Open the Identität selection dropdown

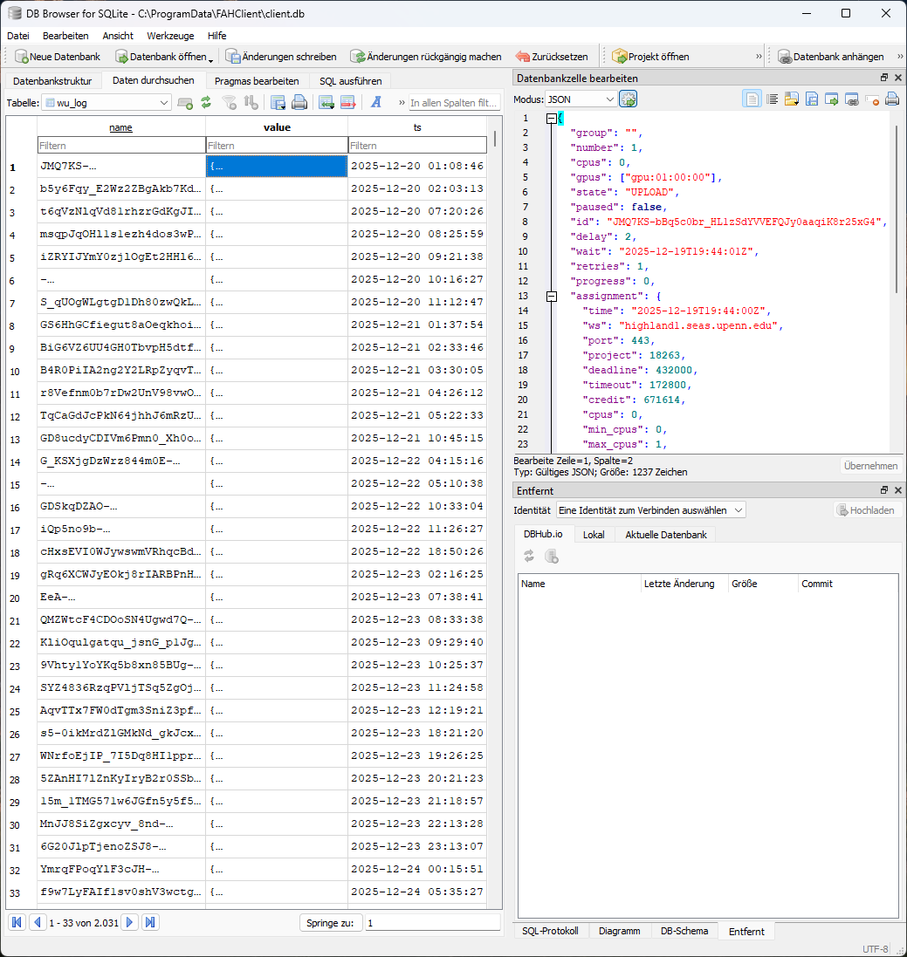coord(650,510)
